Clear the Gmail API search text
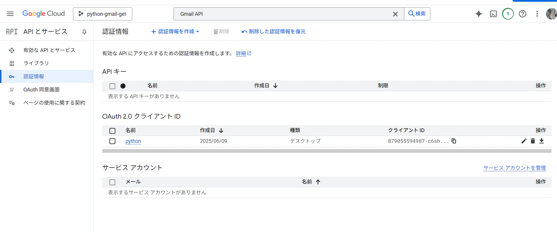 pos(395,14)
